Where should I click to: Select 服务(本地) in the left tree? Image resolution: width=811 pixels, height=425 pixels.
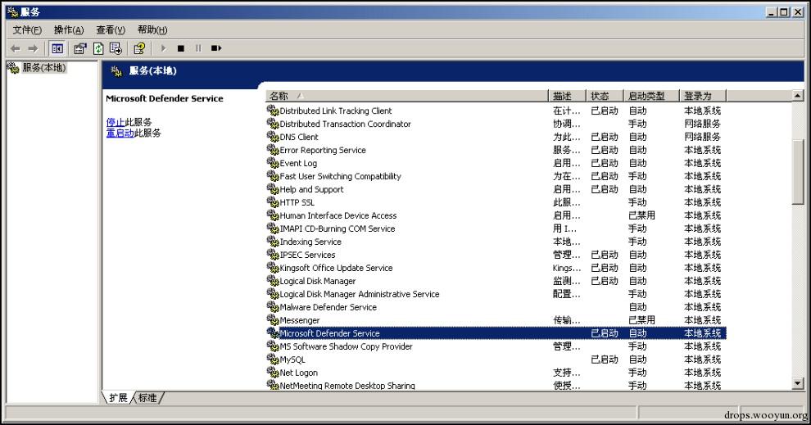pyautogui.click(x=43, y=67)
